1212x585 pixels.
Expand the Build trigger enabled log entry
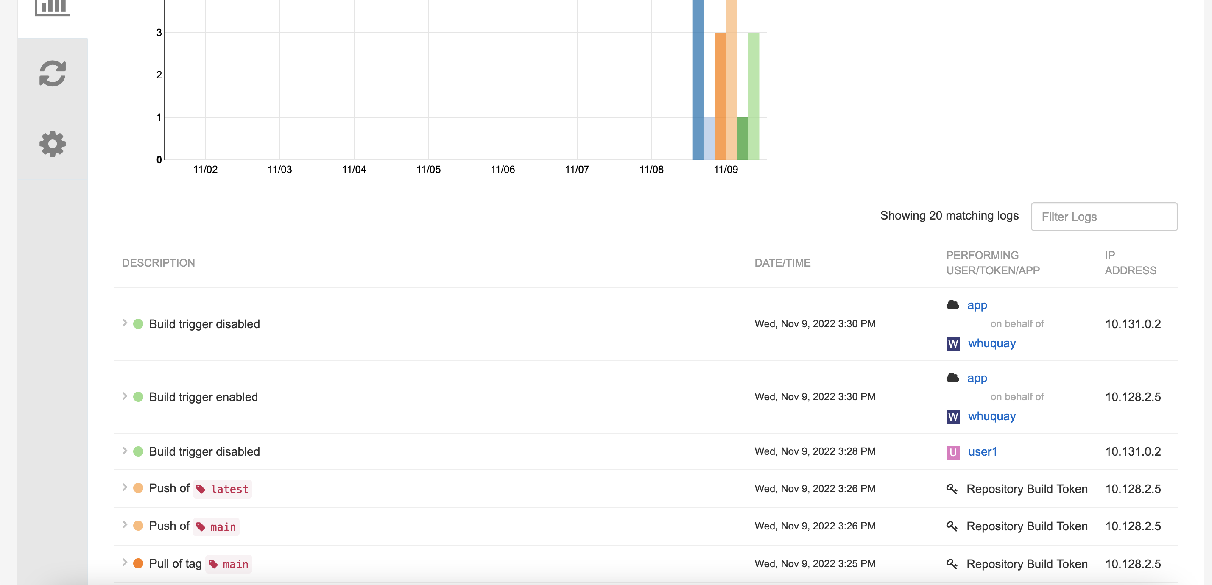125,396
